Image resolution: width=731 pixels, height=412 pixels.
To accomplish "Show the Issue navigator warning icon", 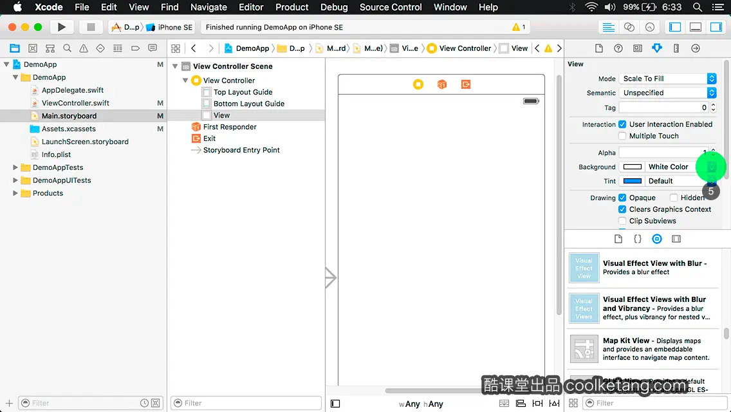I will point(84,48).
